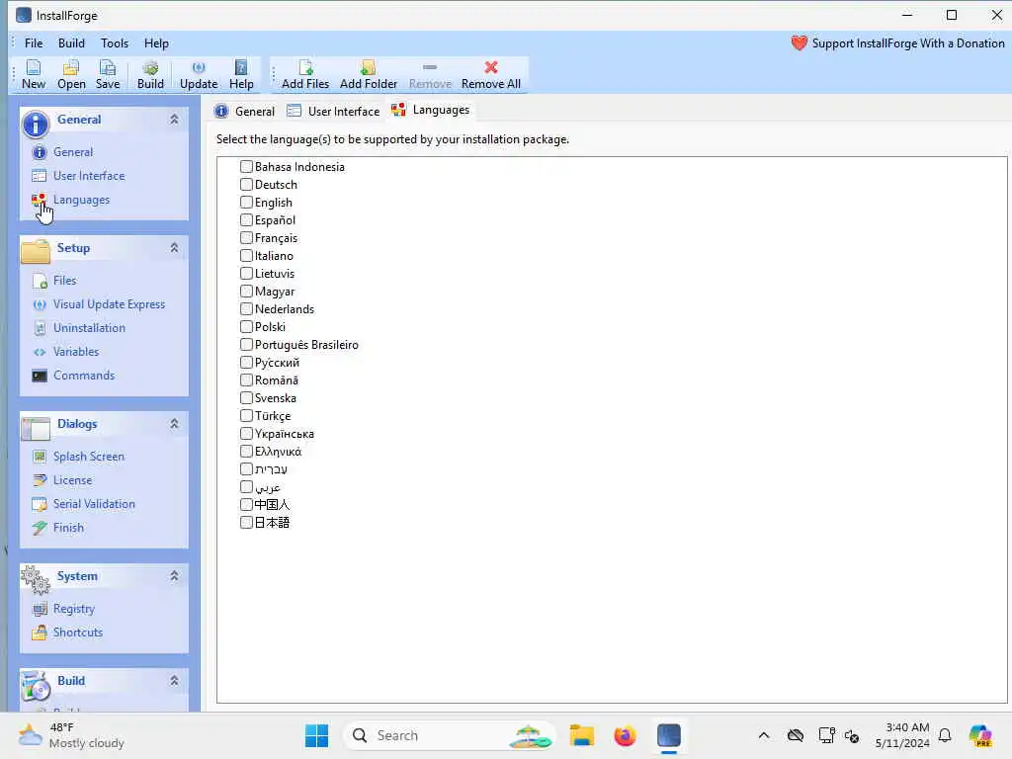Tick the Français checkbox

click(x=246, y=237)
